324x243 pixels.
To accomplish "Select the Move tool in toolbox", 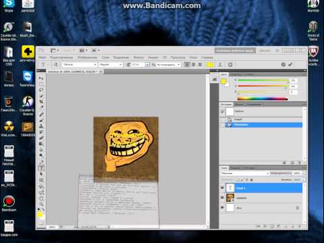I will pyautogui.click(x=41, y=78).
